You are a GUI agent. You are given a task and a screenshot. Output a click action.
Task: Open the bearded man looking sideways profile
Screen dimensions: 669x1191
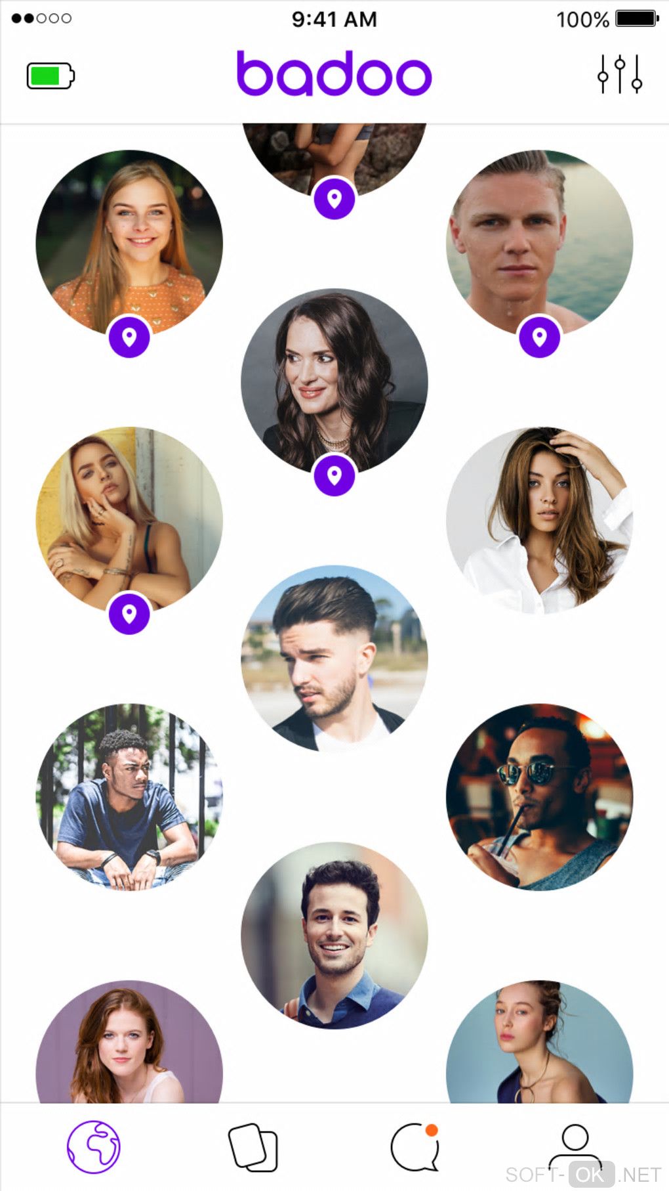334,659
